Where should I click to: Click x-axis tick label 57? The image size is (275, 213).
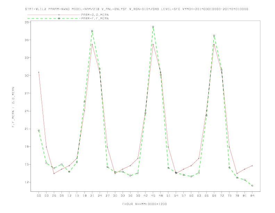pos(184,196)
